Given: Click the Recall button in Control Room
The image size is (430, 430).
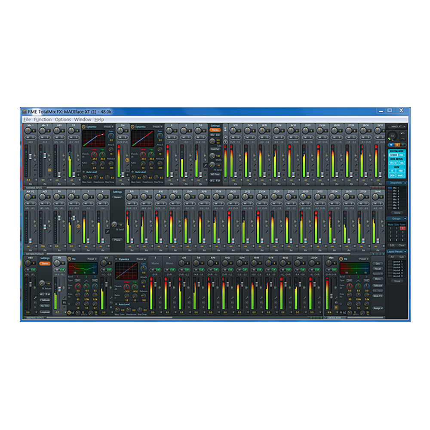Looking at the screenshot, I should pyautogui.click(x=378, y=269).
